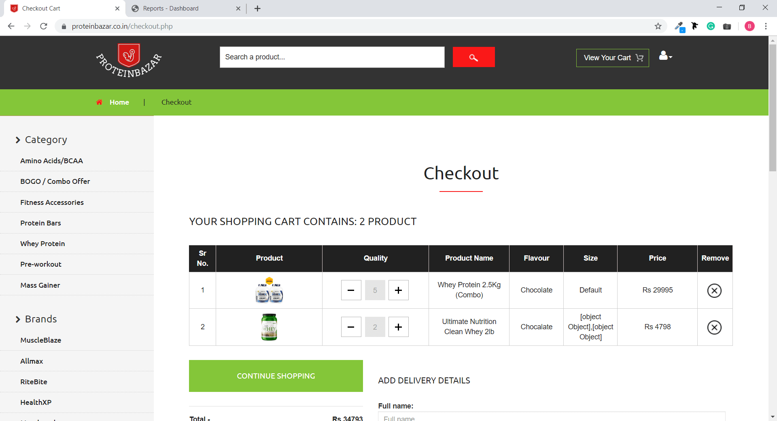Click the ADD DELIVERY DETAILS heading
The width and height of the screenshot is (777, 421).
[x=424, y=381]
